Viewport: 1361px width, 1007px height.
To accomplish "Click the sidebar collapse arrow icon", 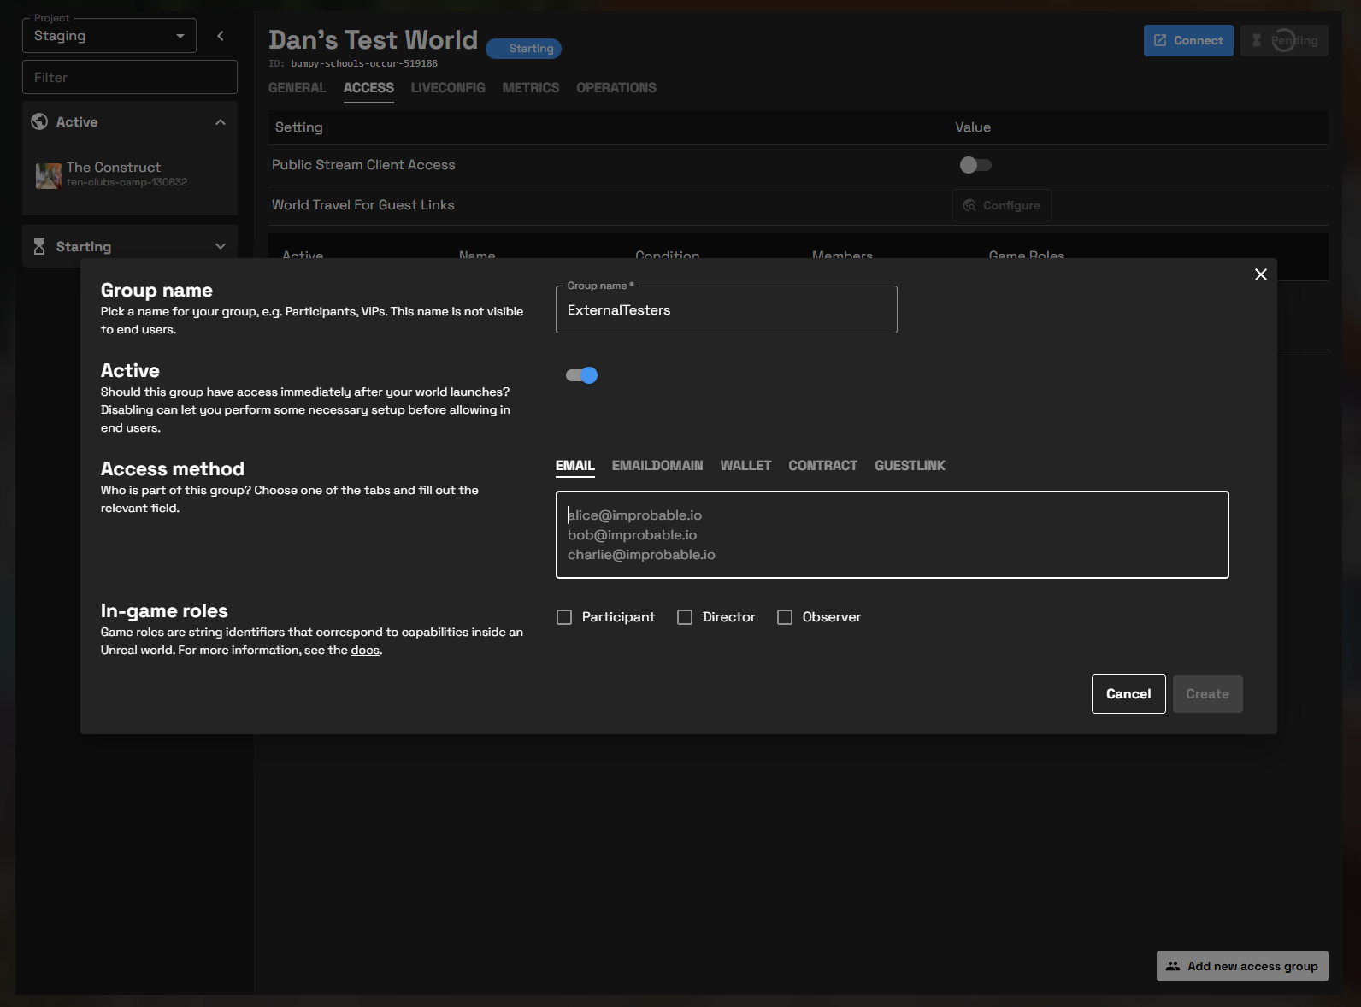I will (221, 36).
